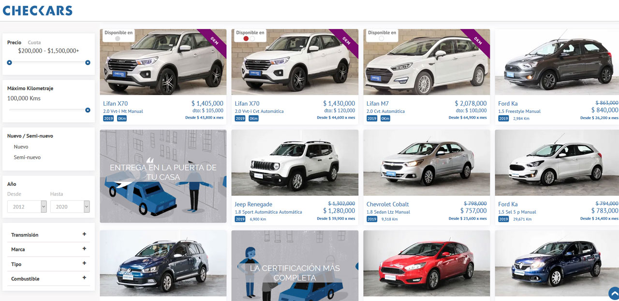This screenshot has height=301, width=619.
Task: Switch price filter to Cuota
Action: click(x=34, y=42)
